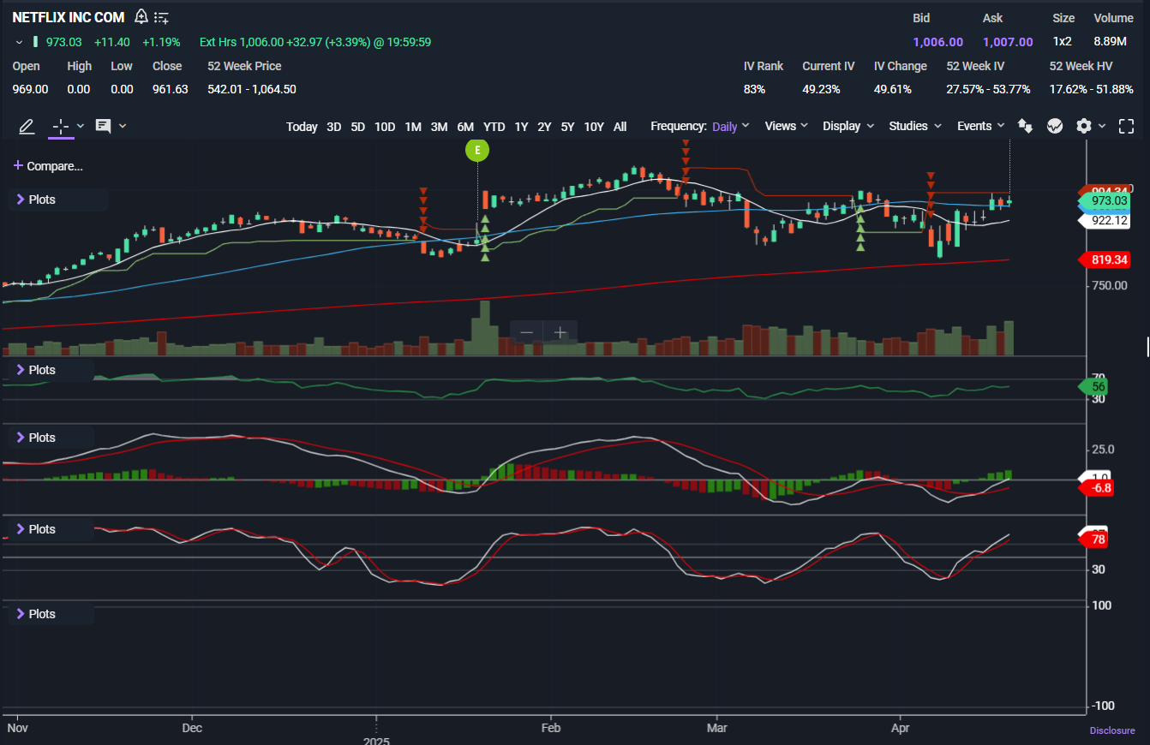
Task: Open chart settings gear icon
Action: [1084, 126]
